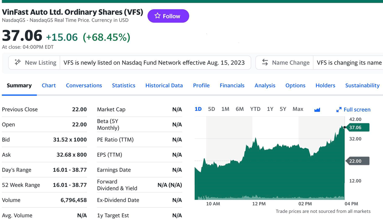The image size is (383, 224).
Task: Click the New Listing sparkle icon
Action: [x=18, y=62]
